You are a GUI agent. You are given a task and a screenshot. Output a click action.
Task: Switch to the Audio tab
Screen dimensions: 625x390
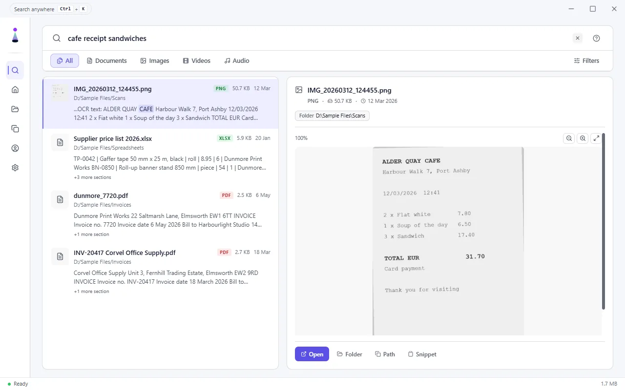click(x=237, y=61)
